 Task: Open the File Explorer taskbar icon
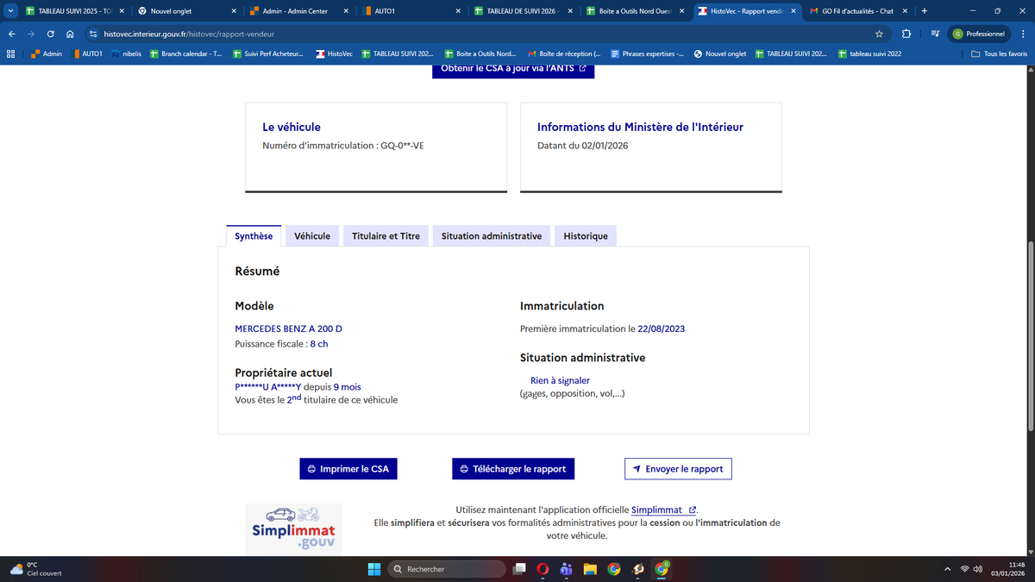pos(590,568)
